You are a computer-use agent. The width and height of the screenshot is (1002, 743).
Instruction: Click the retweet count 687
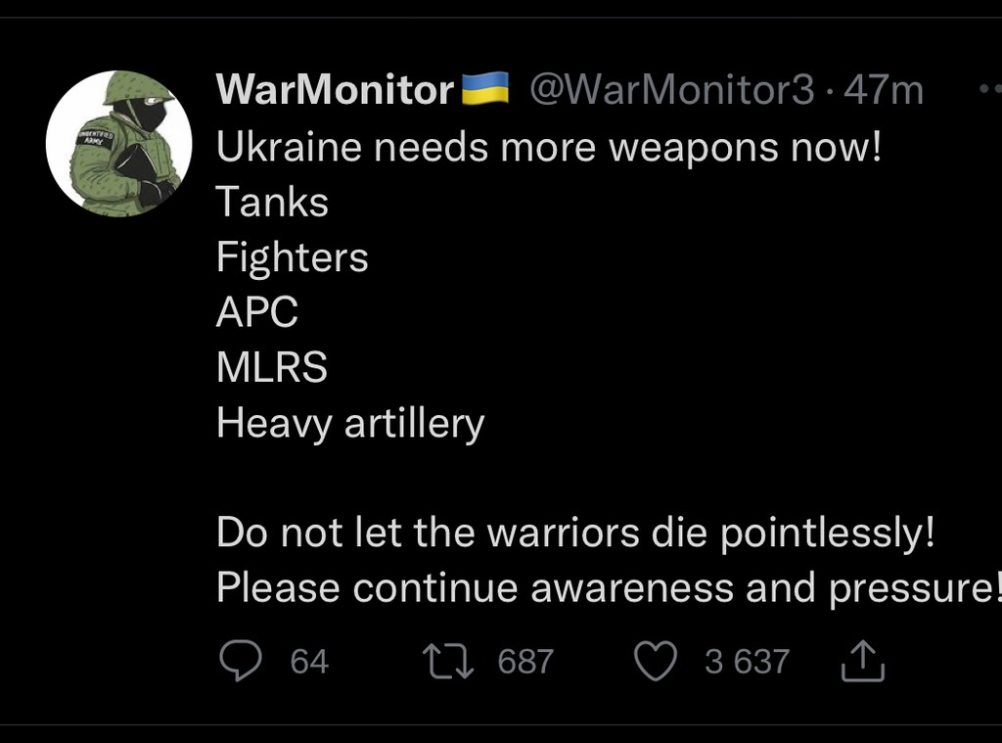coord(525,662)
